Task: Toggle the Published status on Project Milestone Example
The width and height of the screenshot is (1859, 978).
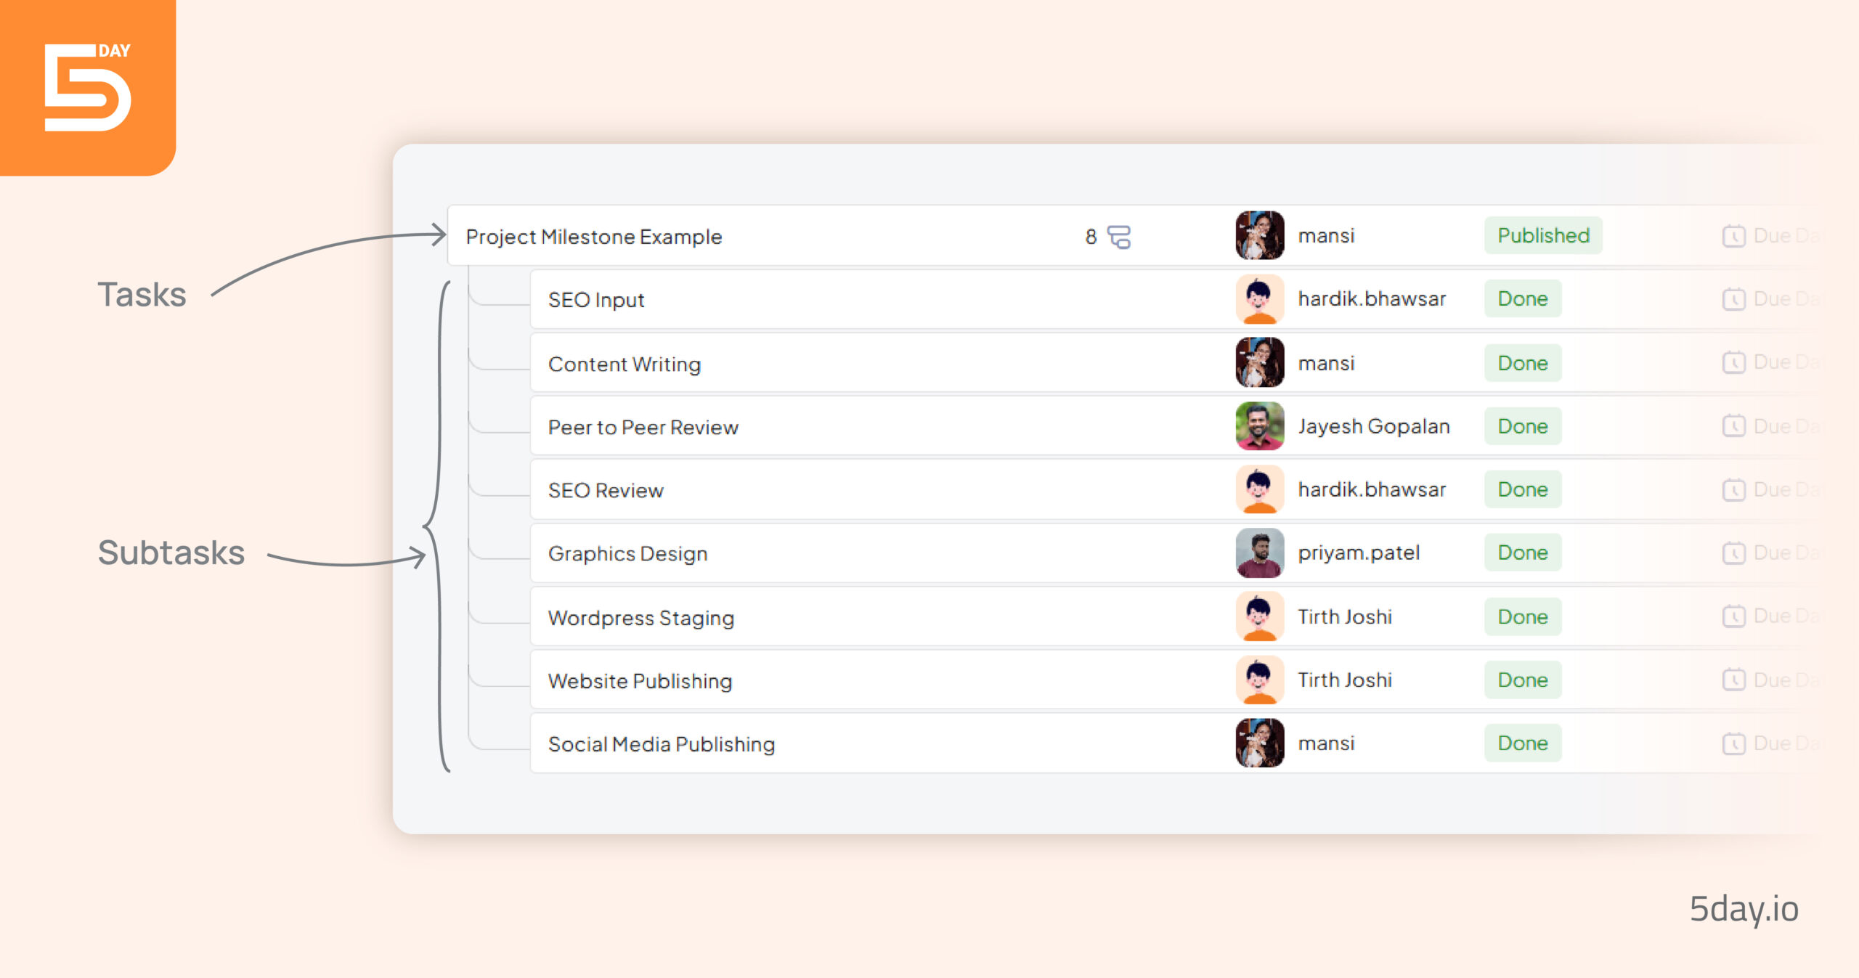Action: [1542, 234]
